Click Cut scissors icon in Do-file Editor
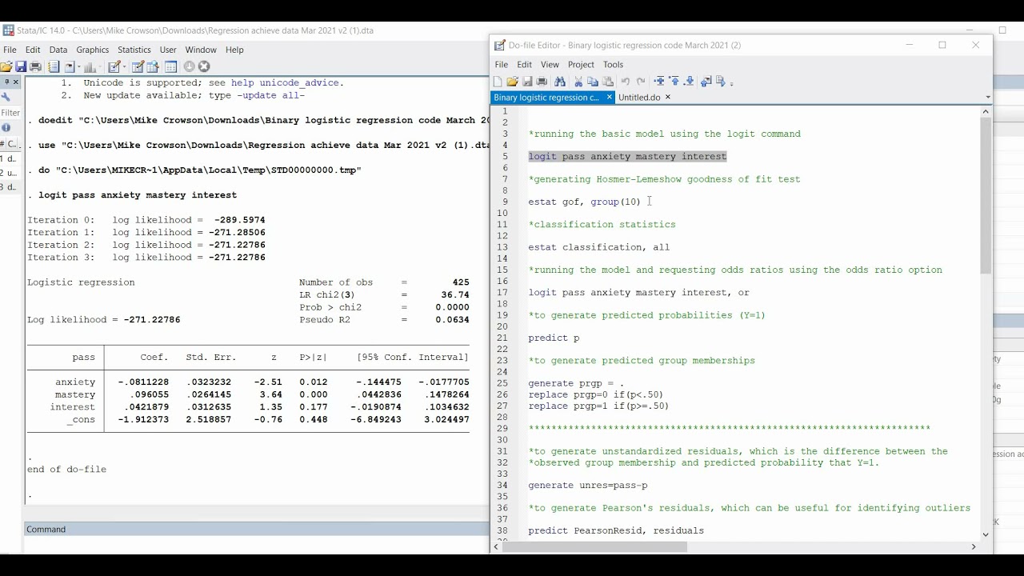 pos(578,82)
